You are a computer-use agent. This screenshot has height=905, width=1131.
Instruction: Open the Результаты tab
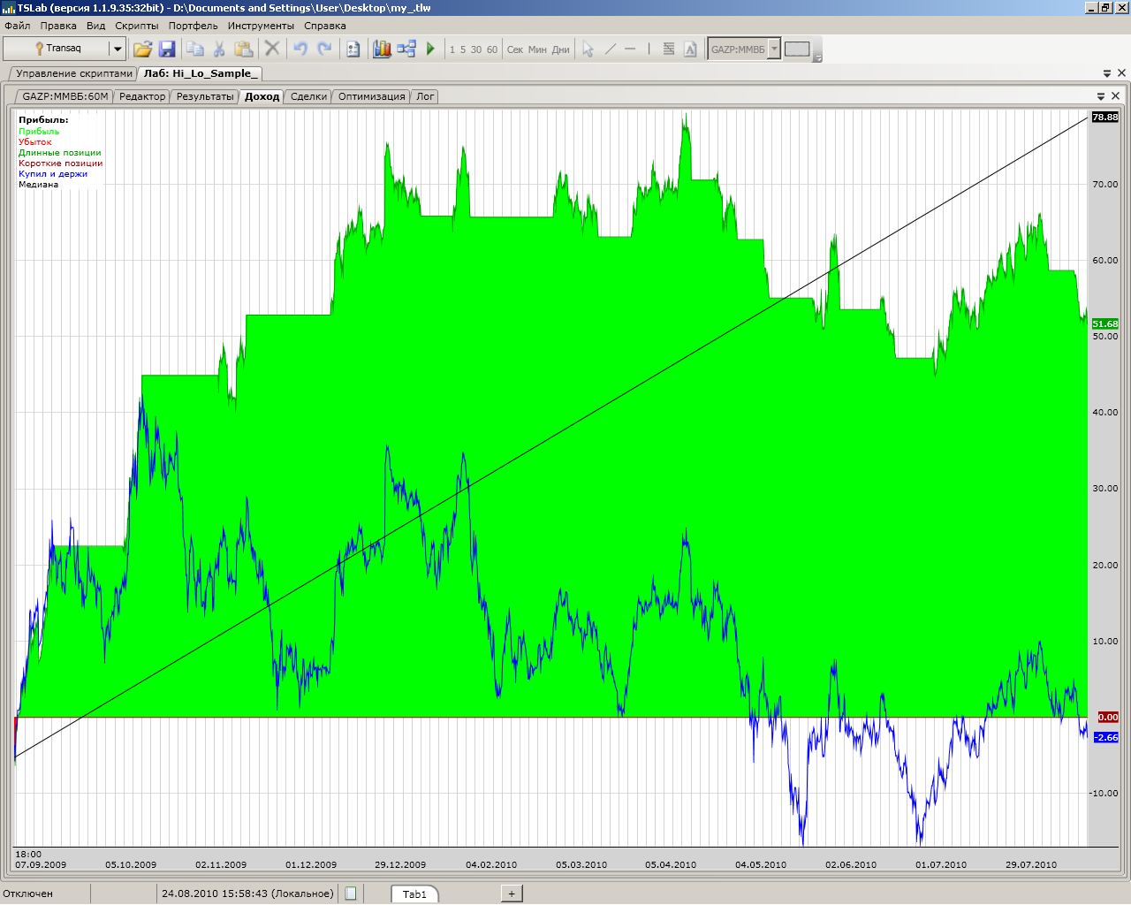tap(205, 96)
